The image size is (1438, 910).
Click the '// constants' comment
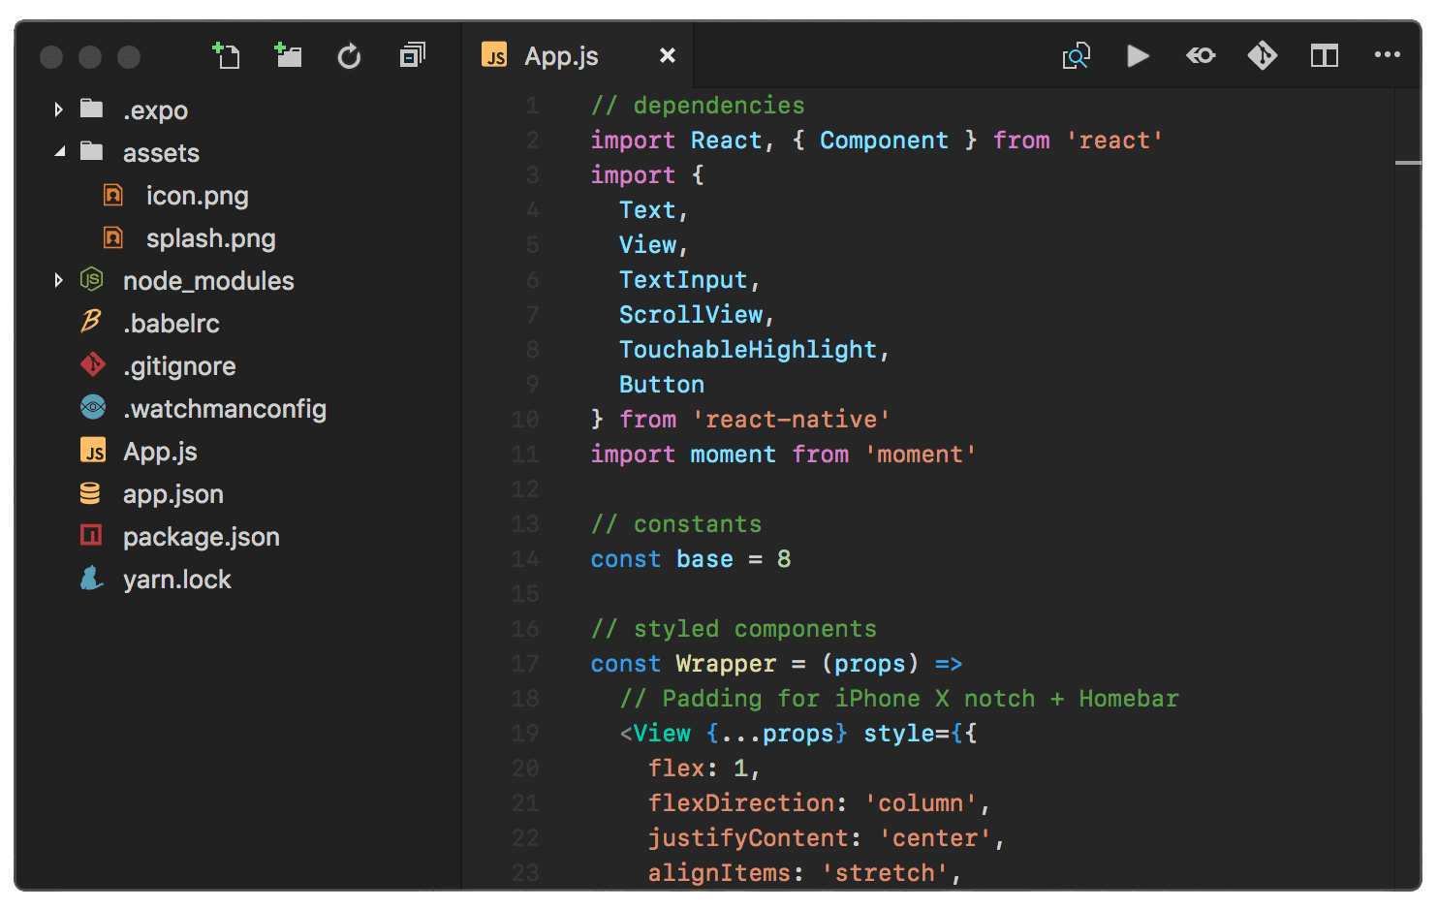[676, 524]
